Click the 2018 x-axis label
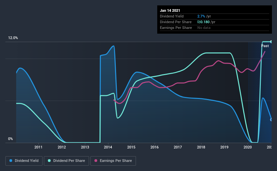This screenshot has height=171, width=277. [x=201, y=147]
